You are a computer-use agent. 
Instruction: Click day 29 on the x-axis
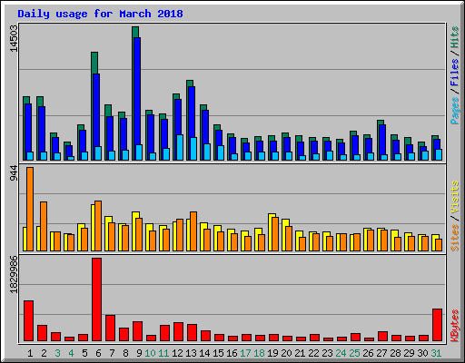[409, 353]
